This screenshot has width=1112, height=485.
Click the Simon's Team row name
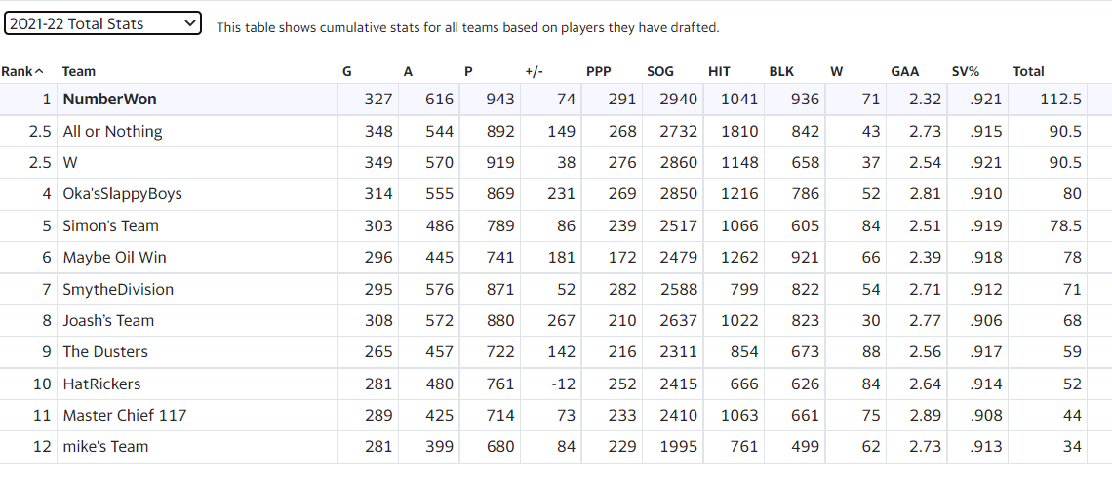(x=110, y=226)
